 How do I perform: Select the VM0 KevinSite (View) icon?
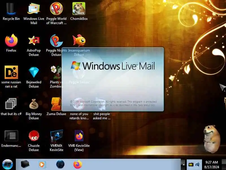tap(79, 140)
